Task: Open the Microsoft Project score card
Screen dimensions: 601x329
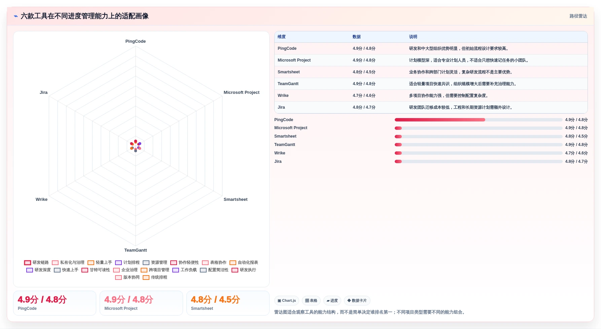Action: [x=141, y=303]
